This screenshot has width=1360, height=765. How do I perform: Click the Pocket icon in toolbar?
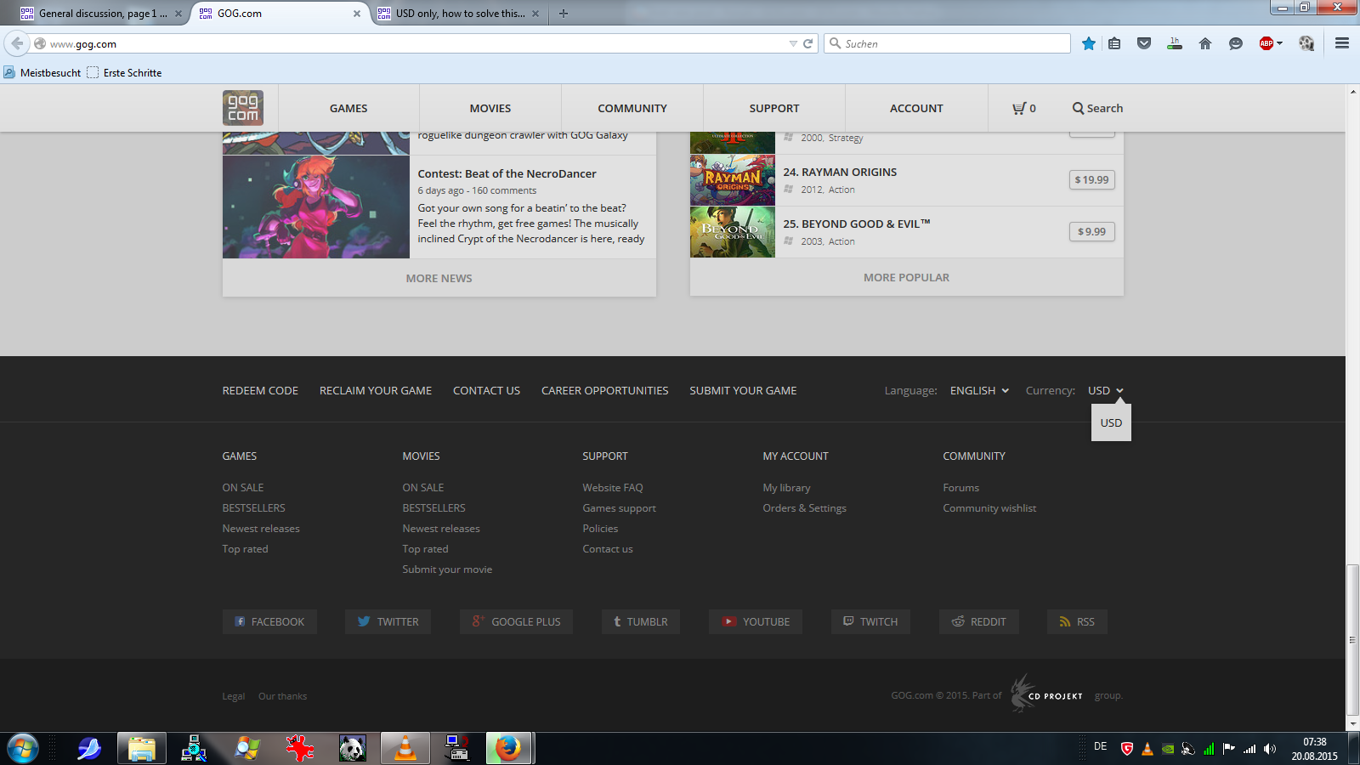1144,43
